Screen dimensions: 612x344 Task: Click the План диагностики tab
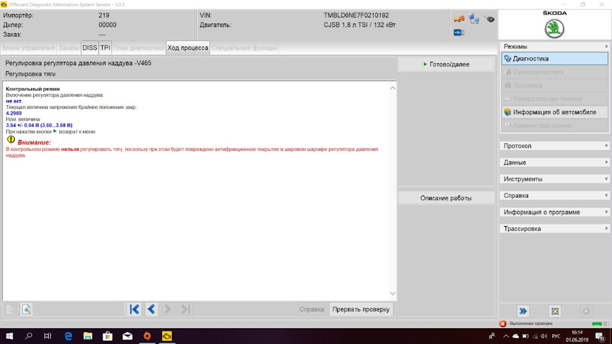pos(138,48)
